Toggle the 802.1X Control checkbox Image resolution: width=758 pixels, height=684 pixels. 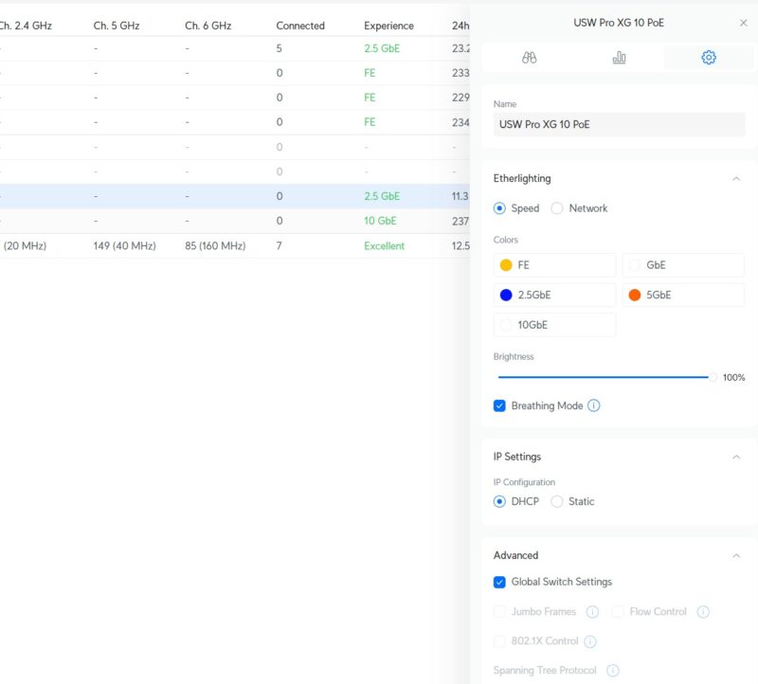(x=499, y=641)
